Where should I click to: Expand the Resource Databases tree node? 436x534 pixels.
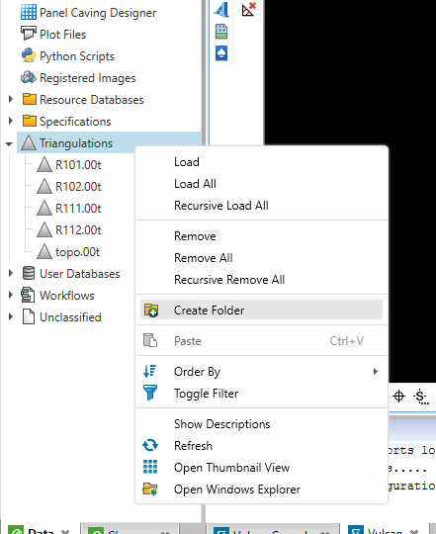[x=11, y=100]
